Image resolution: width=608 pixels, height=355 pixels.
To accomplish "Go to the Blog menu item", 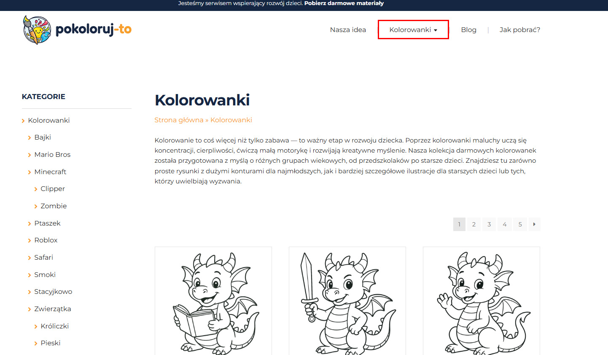I will (x=468, y=30).
